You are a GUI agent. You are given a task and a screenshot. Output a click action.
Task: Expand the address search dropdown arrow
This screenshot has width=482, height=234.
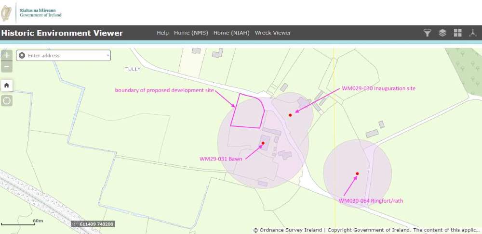pos(107,55)
